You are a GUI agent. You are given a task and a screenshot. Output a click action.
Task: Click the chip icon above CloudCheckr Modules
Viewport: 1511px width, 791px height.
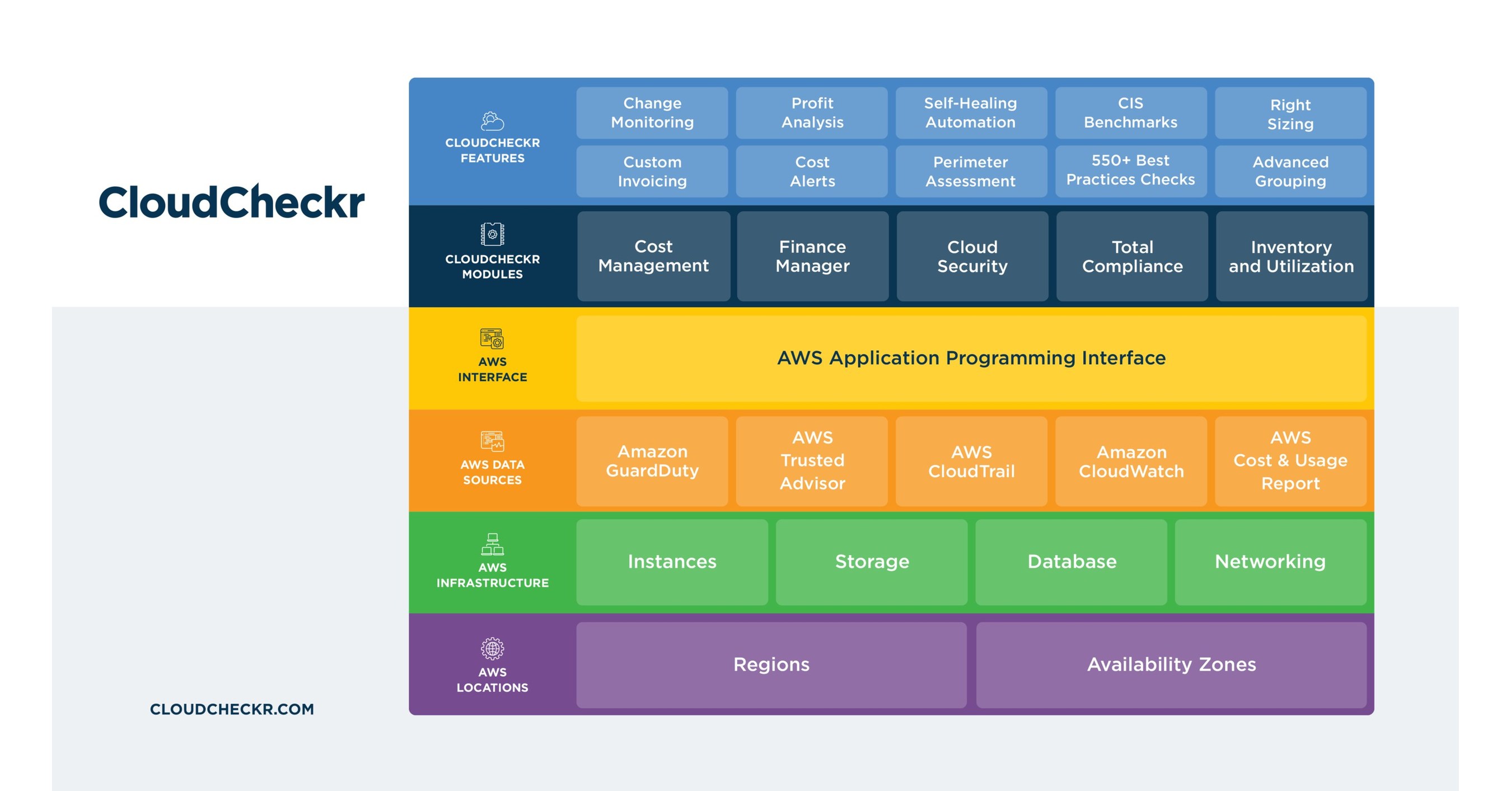click(492, 234)
